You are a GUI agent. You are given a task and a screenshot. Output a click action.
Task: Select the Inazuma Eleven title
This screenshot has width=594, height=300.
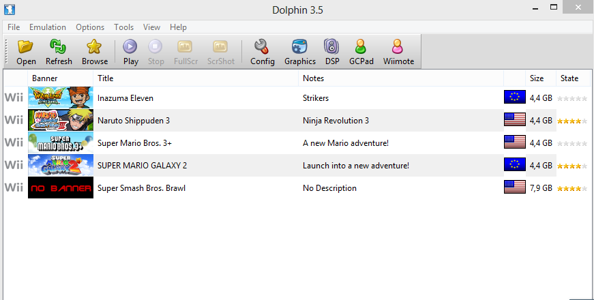click(125, 98)
